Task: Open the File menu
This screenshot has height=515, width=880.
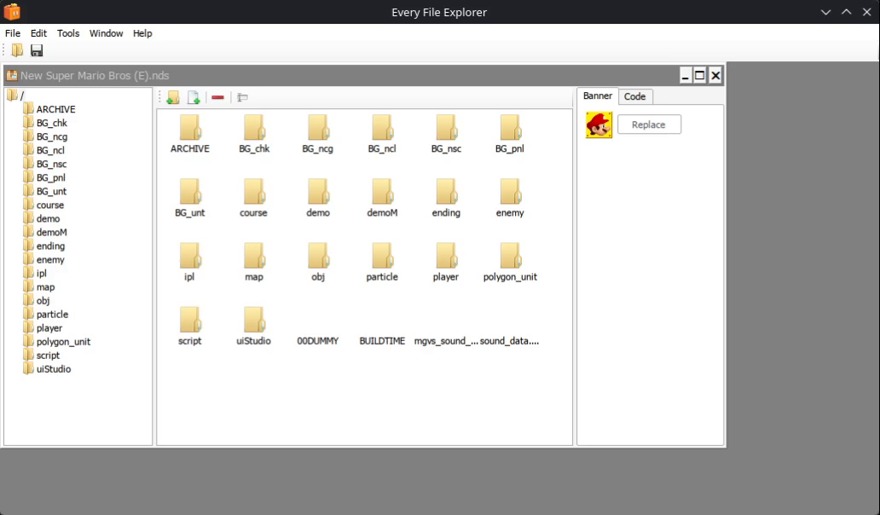Action: pos(12,33)
